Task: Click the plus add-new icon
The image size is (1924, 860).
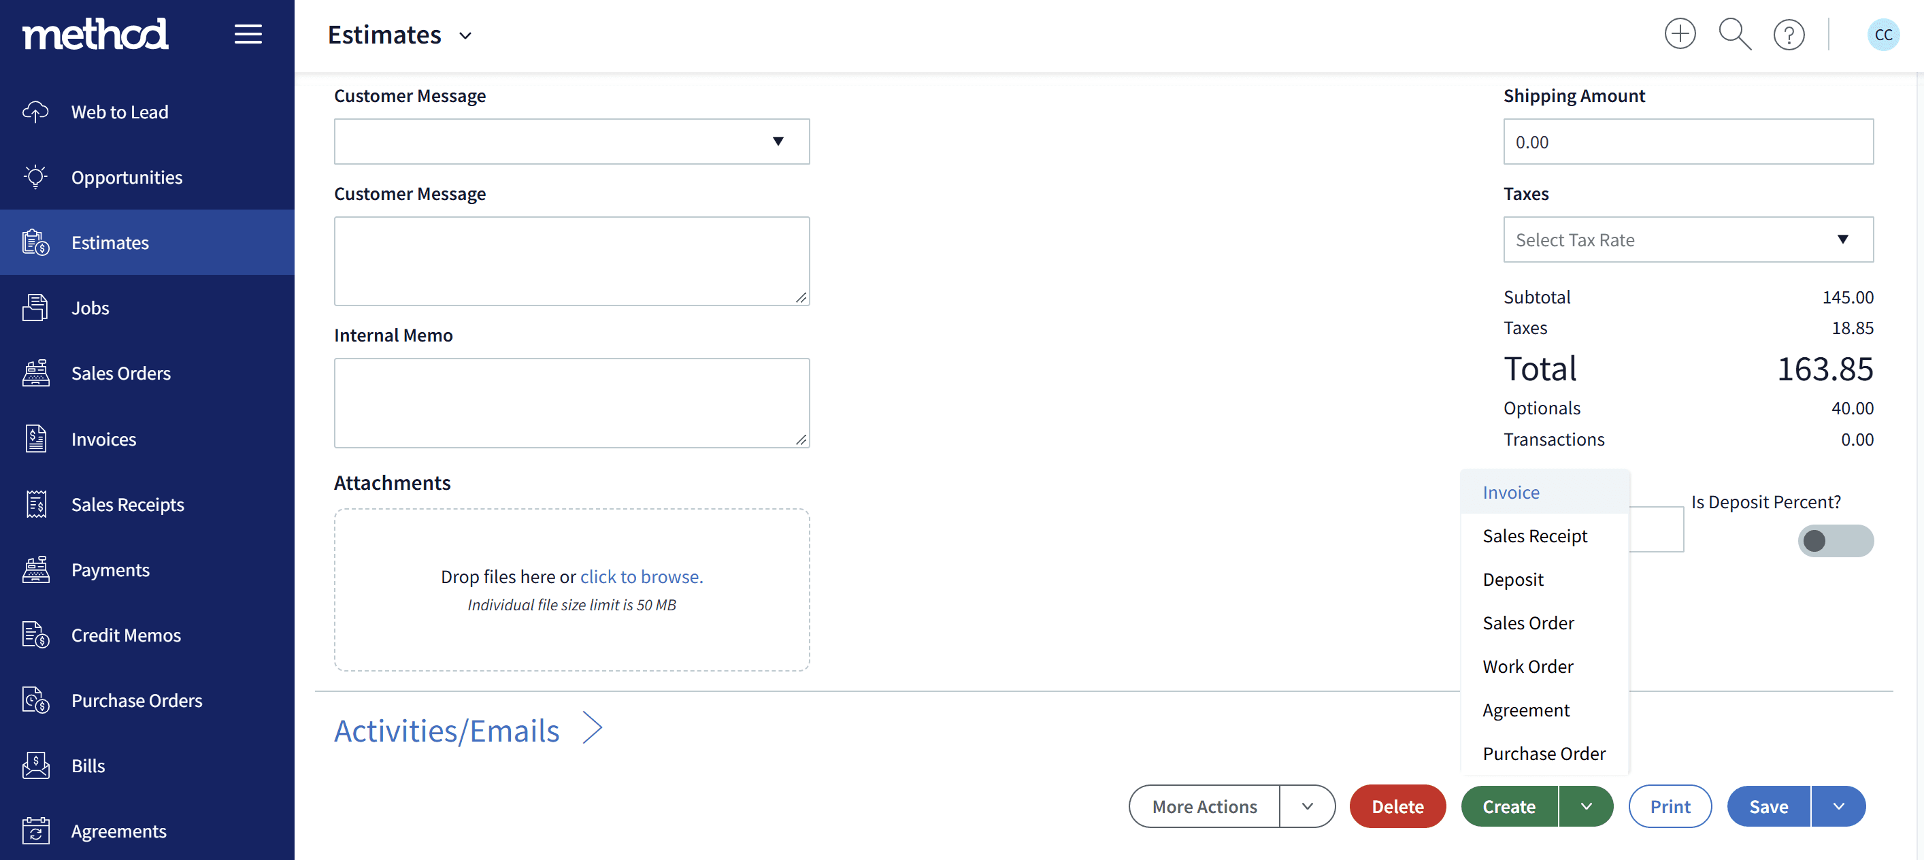Action: click(x=1680, y=35)
